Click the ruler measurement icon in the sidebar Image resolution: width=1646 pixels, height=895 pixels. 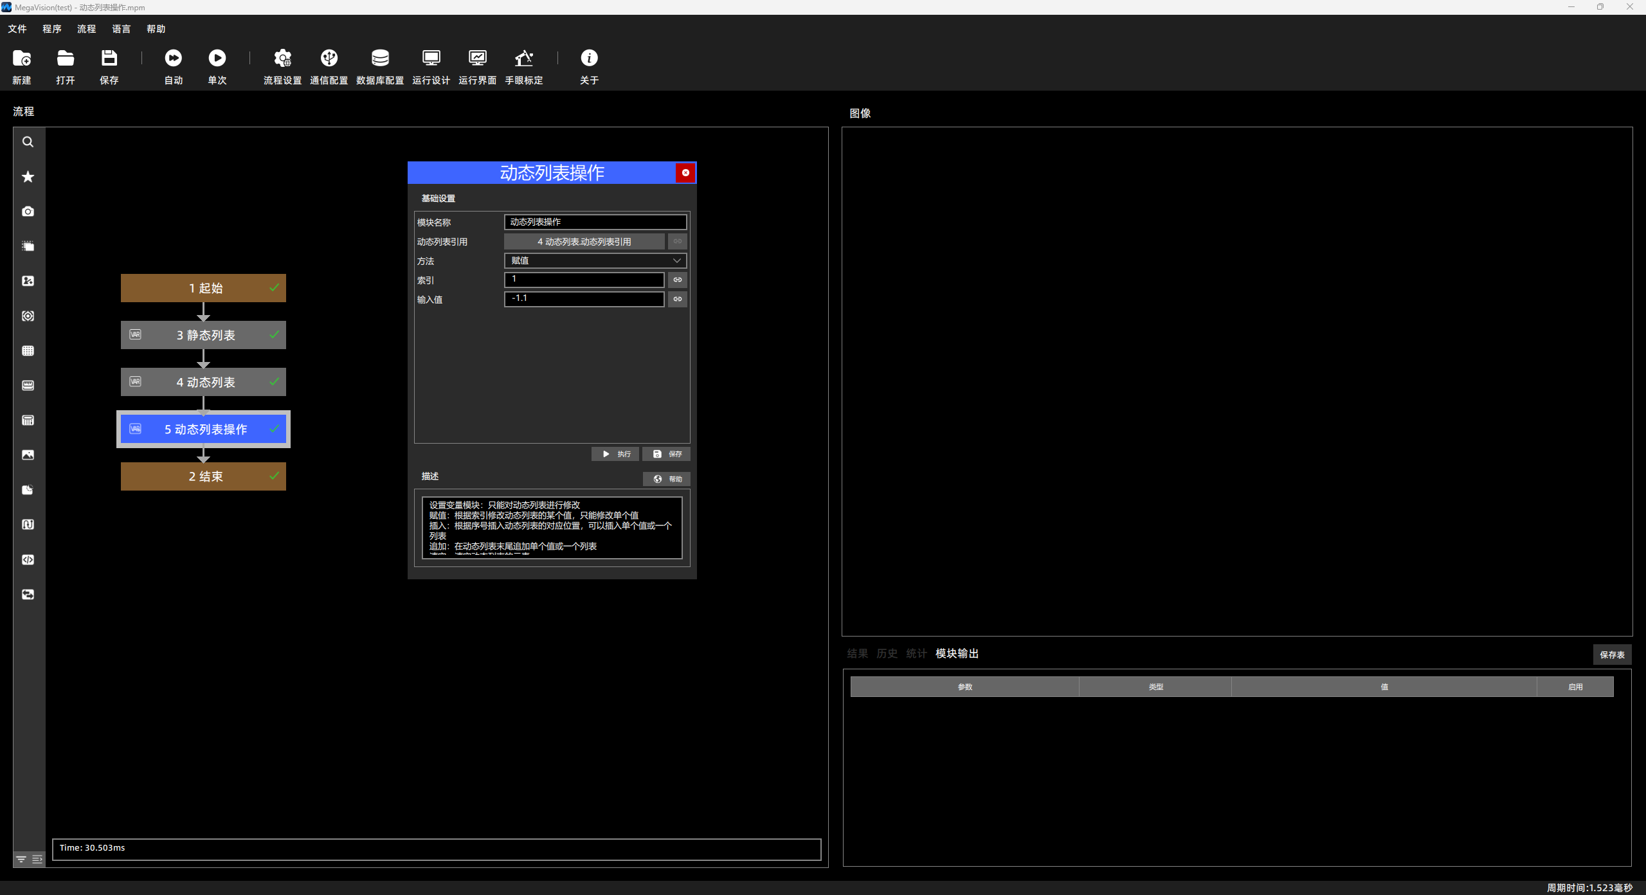[28, 386]
